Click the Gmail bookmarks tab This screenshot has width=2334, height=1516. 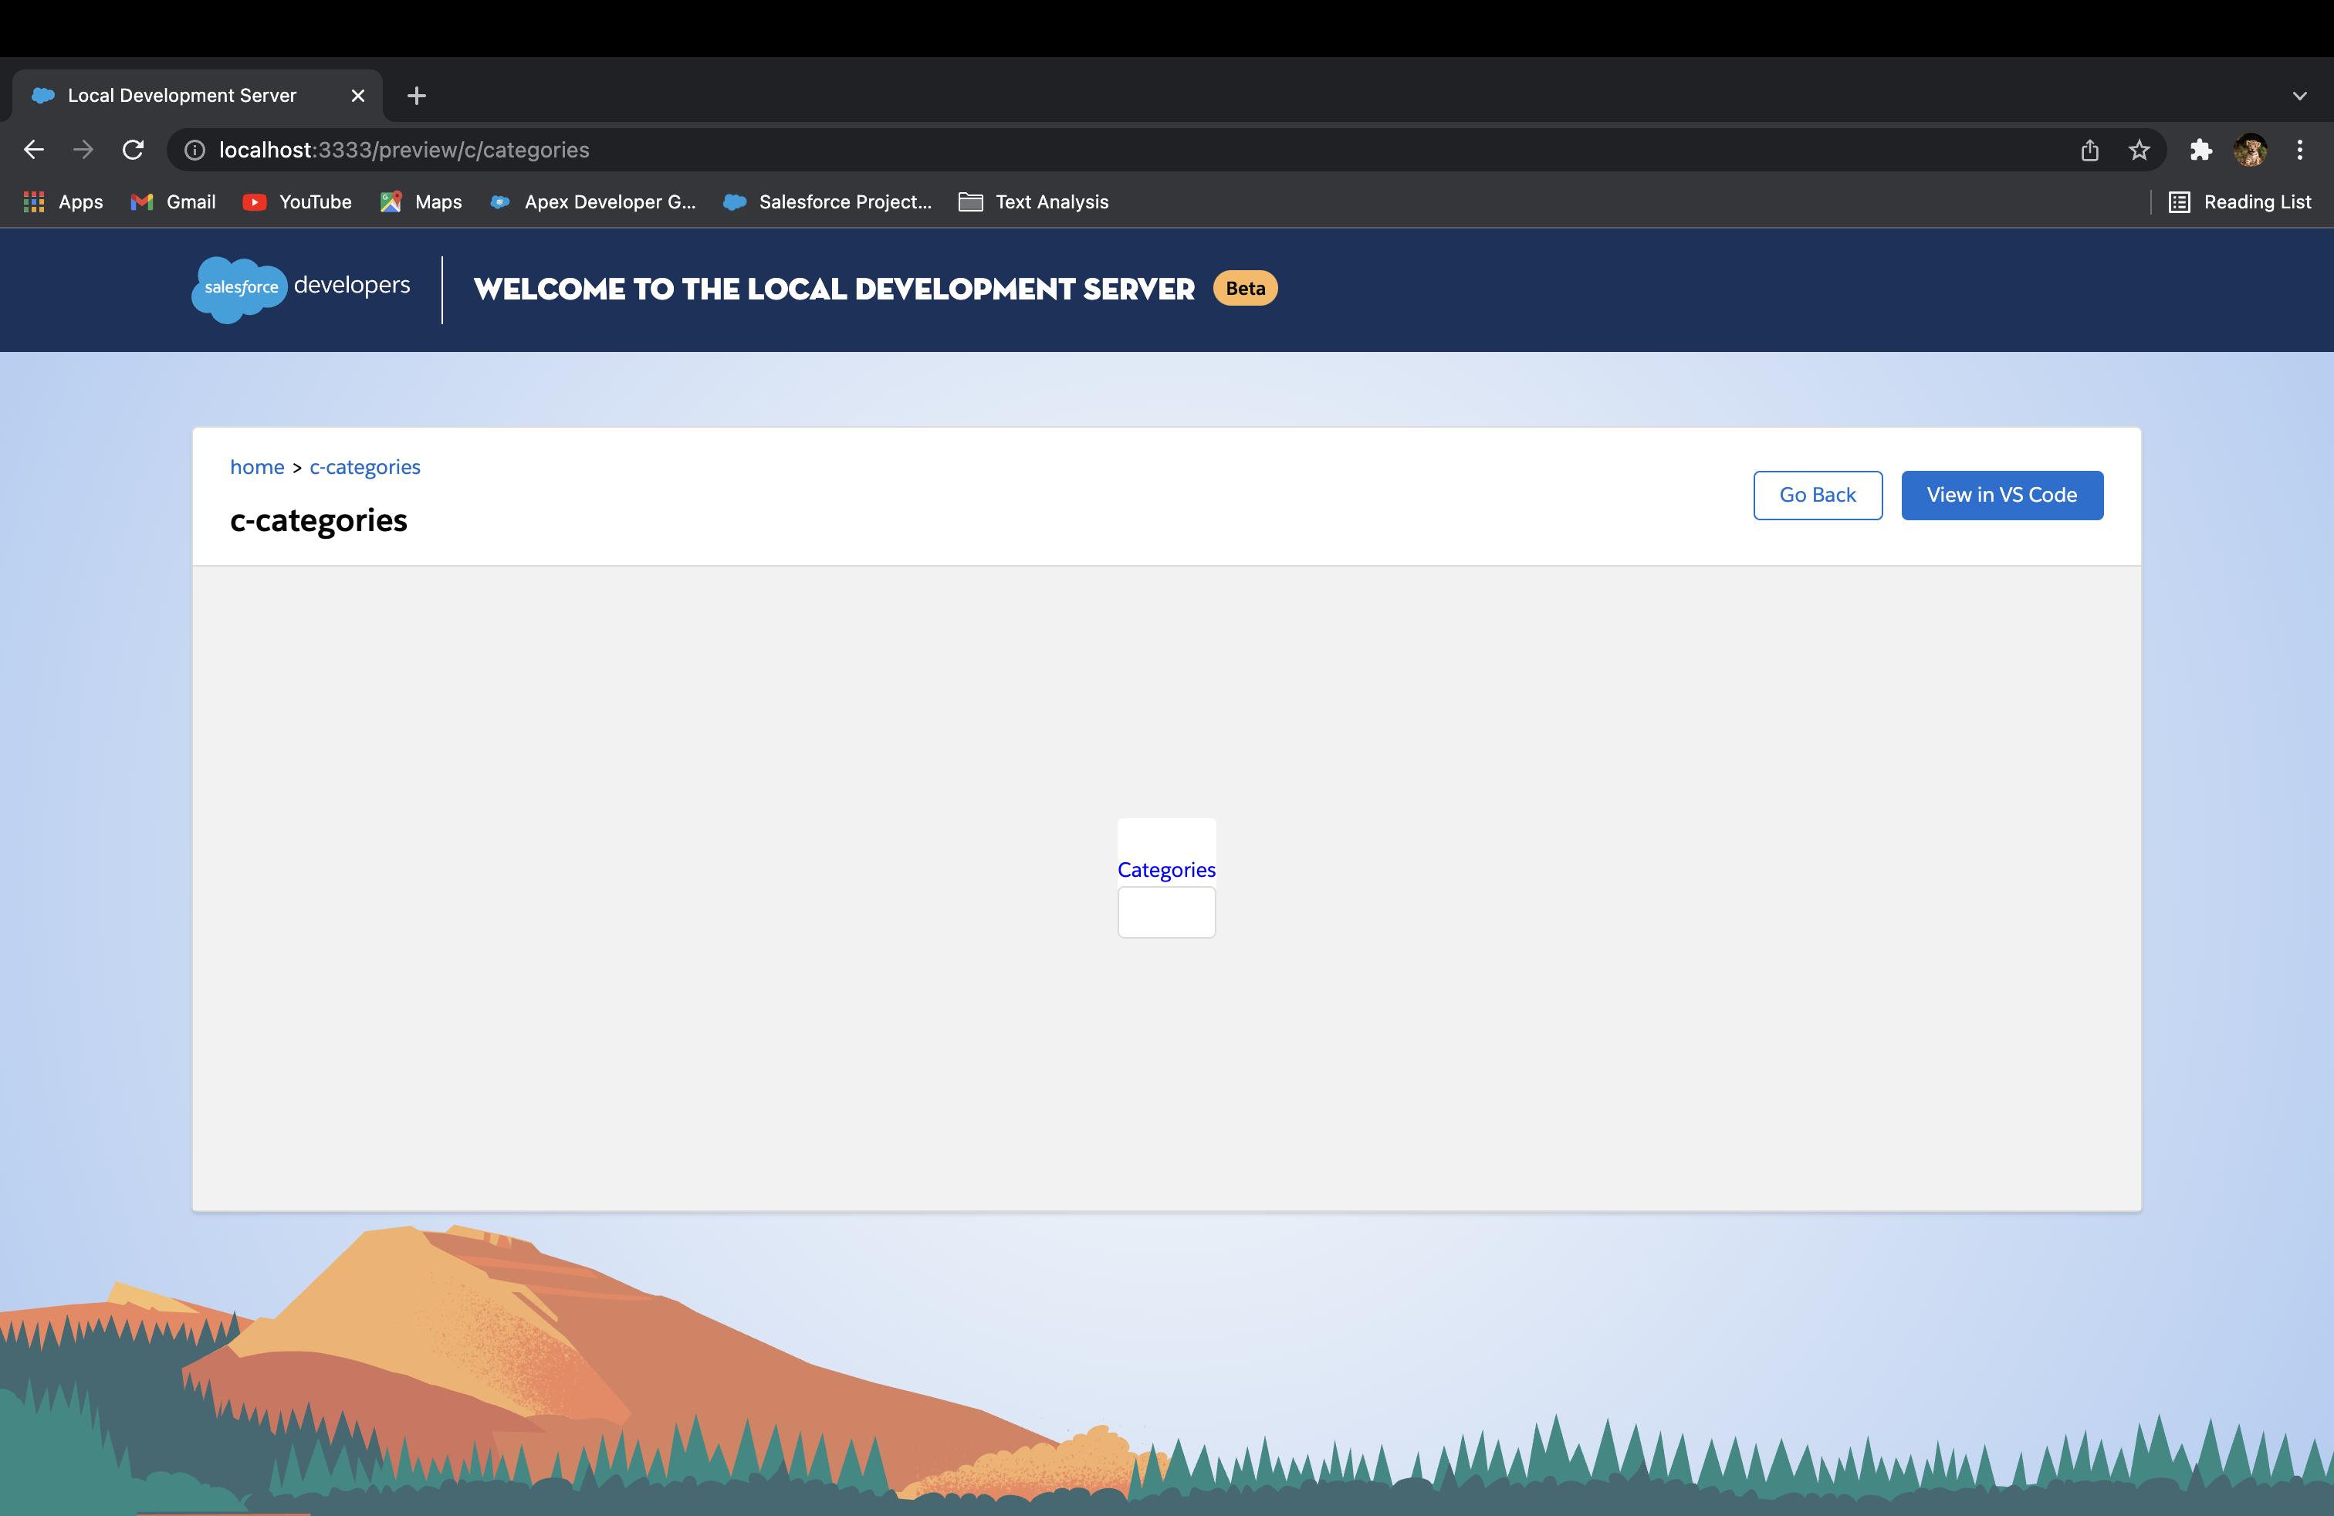coord(189,201)
